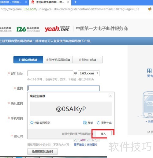Click the 免费获取验证码 button
This screenshot has width=153, height=158.
coord(43,152)
